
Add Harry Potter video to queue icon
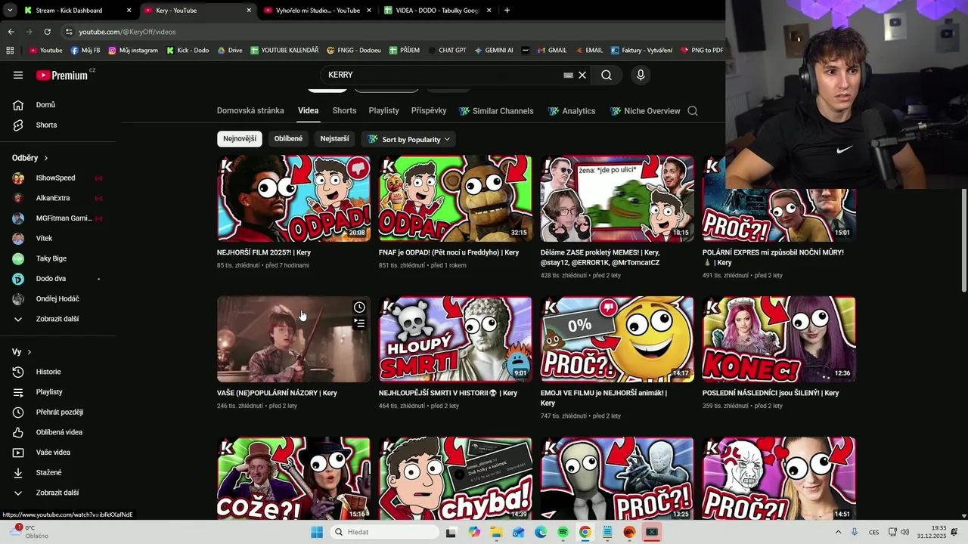click(x=359, y=323)
